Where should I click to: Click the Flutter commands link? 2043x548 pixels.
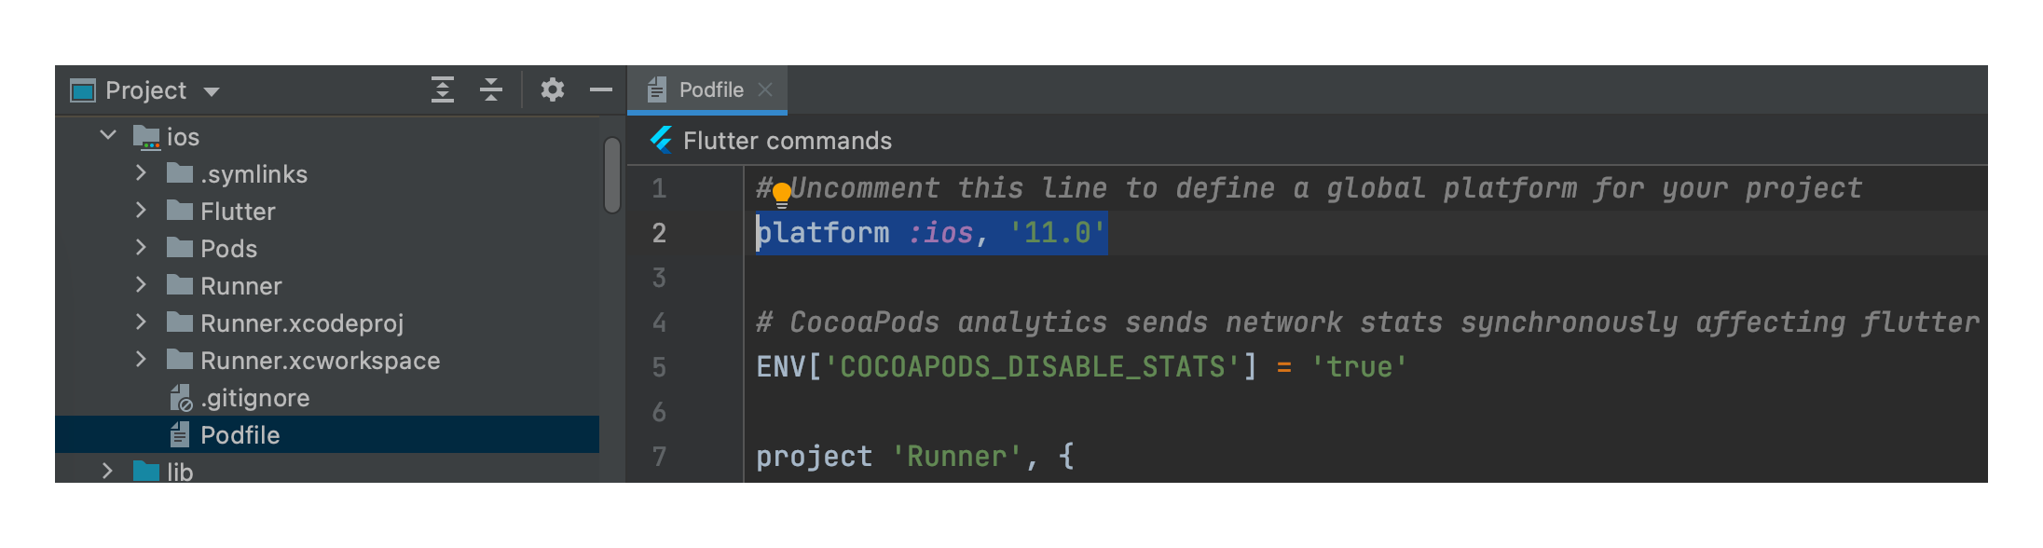coord(788,141)
